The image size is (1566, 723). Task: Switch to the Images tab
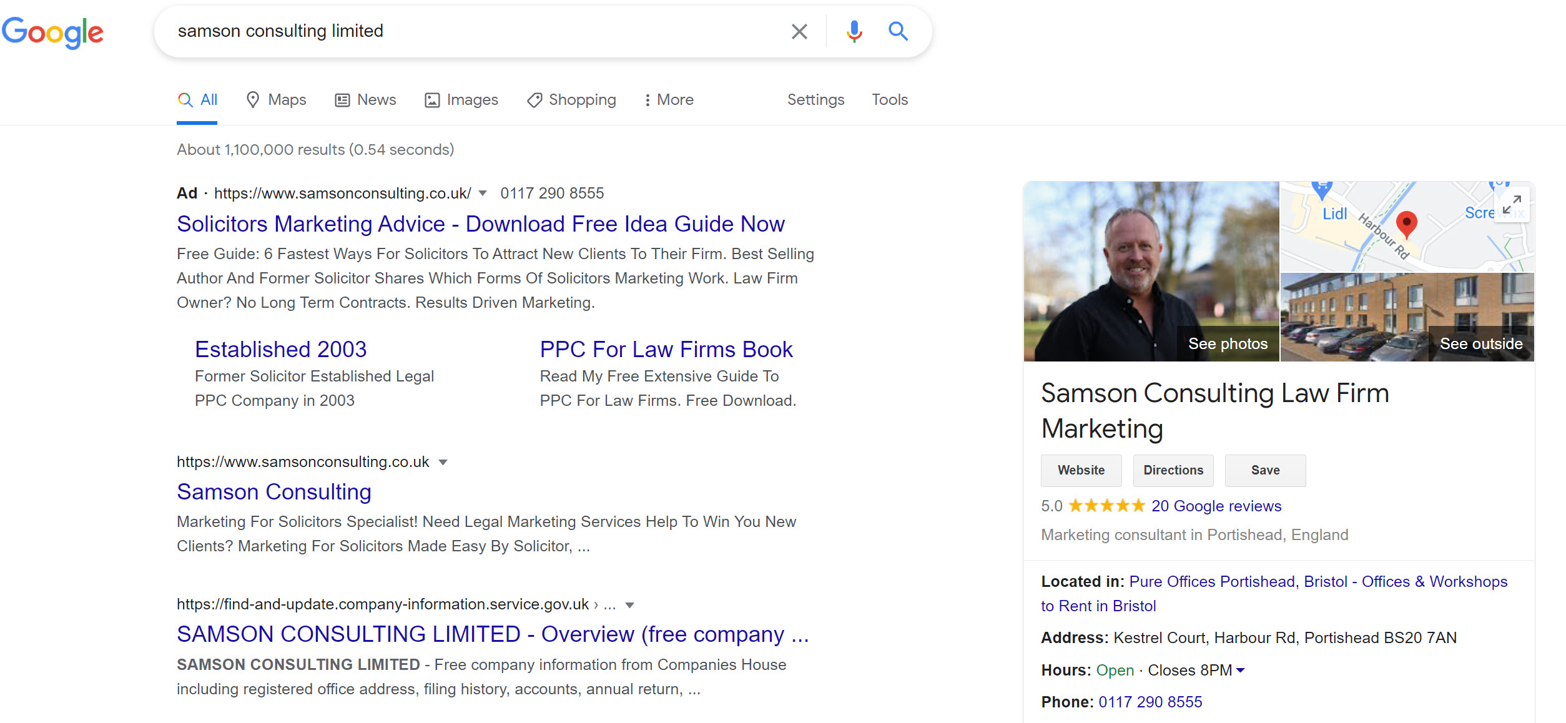pyautogui.click(x=461, y=100)
